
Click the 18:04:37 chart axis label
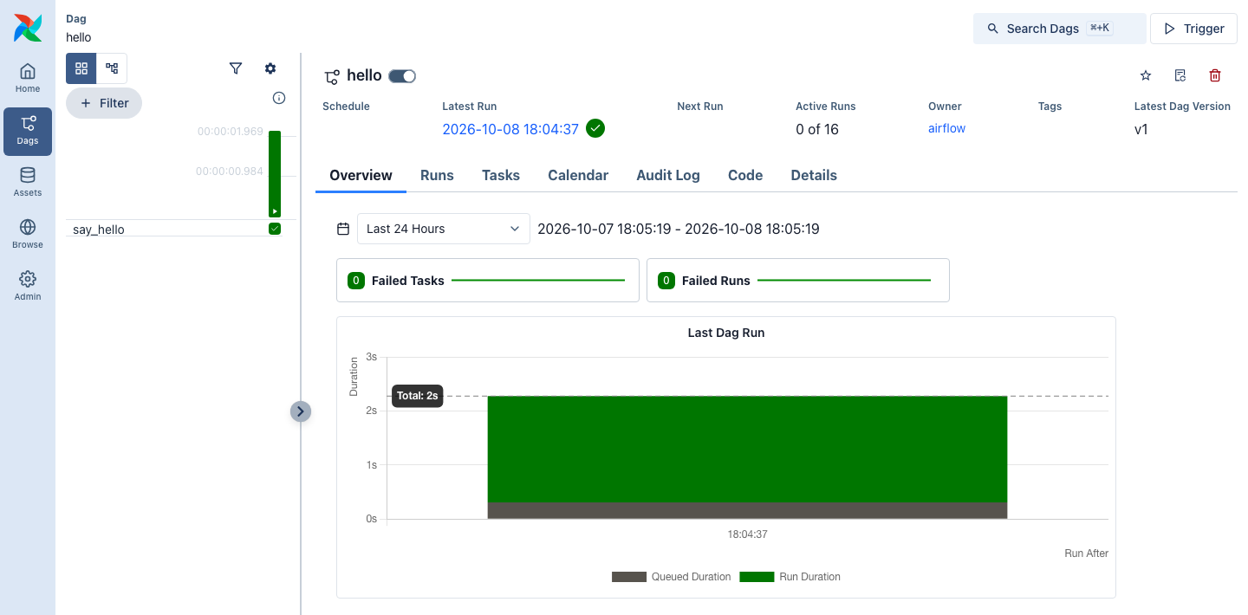pyautogui.click(x=747, y=534)
